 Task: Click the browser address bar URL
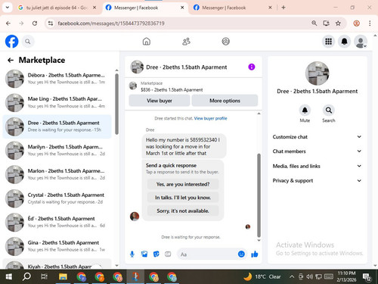(x=111, y=23)
